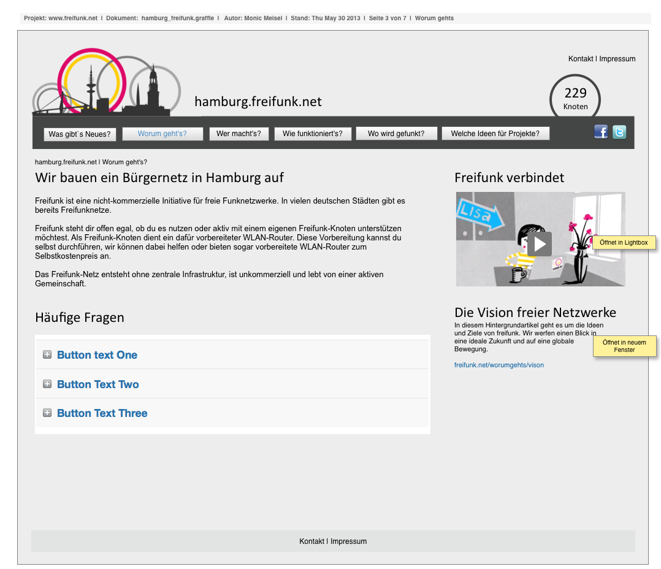Viewport: 661px width, 569px height.
Task: Open 'Welche Ideen für Projekte?' menu item
Action: click(495, 134)
